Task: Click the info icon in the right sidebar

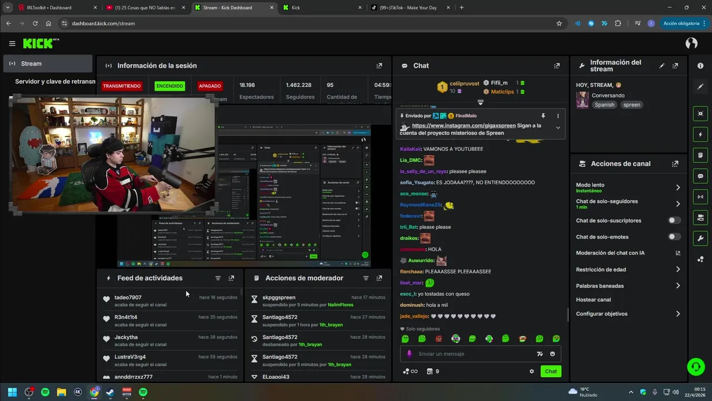Action: click(x=700, y=66)
